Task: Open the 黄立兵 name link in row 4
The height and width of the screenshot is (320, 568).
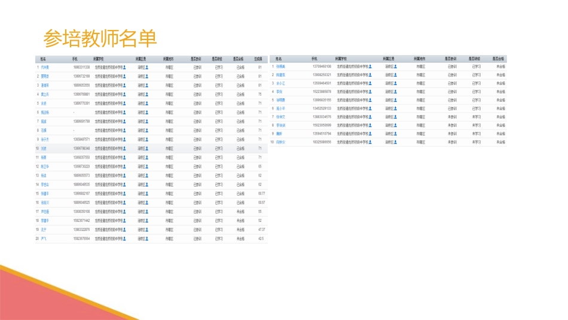Action: [45, 95]
